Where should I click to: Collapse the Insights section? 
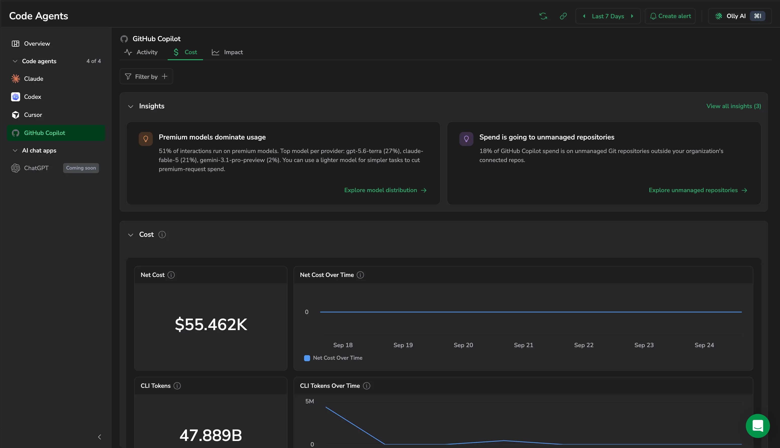131,106
